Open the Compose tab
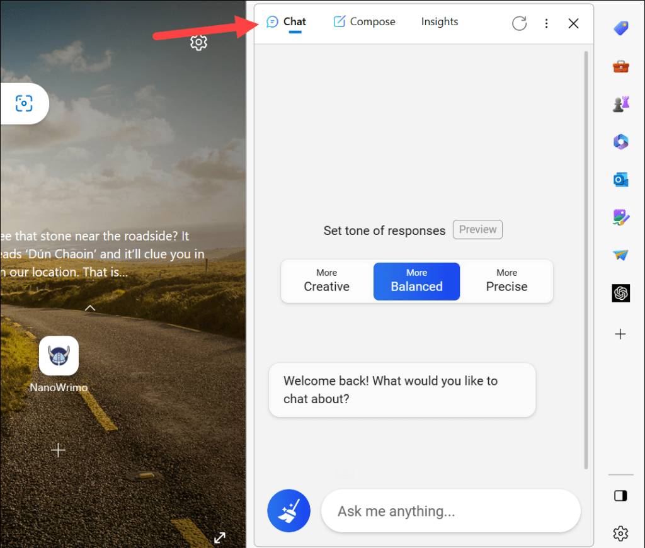 click(364, 22)
